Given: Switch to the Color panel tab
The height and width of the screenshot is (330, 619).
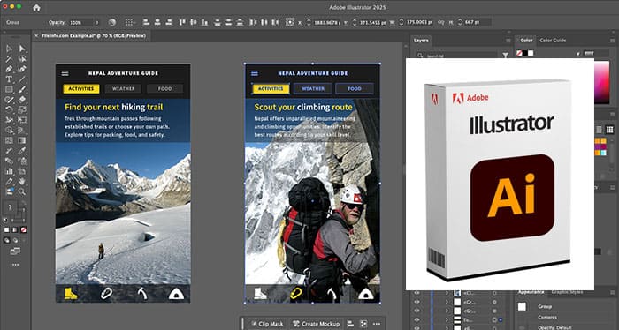Looking at the screenshot, I should click(x=526, y=41).
